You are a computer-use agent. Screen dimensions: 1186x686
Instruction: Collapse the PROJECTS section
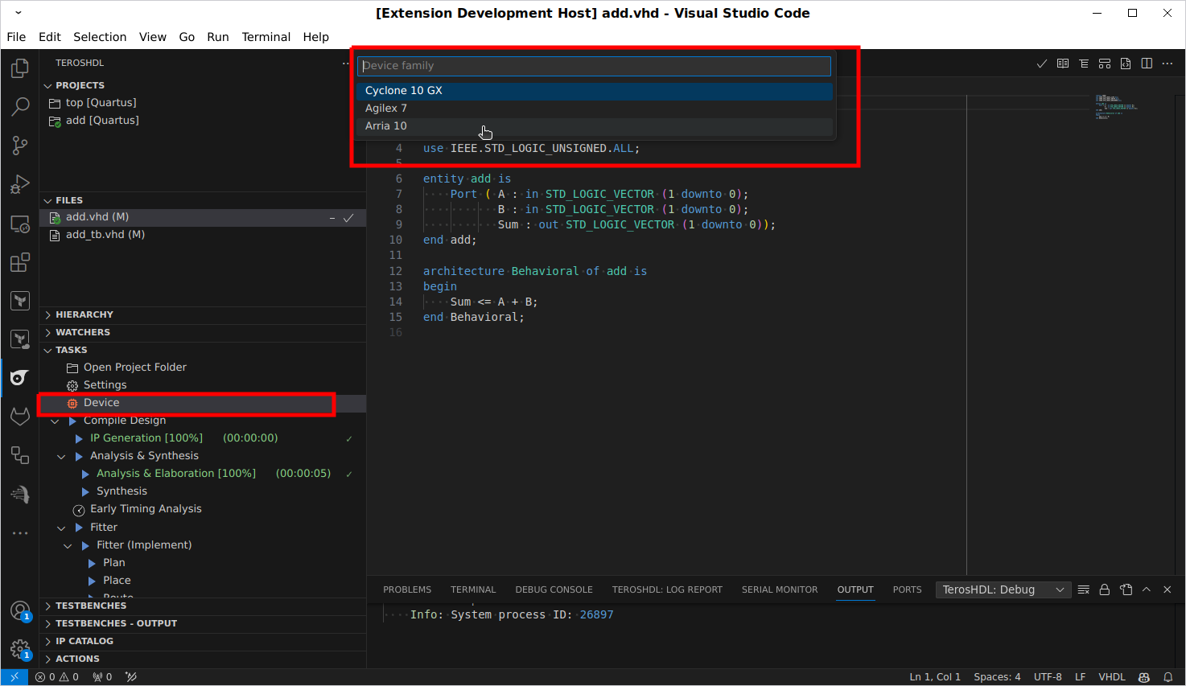click(47, 85)
